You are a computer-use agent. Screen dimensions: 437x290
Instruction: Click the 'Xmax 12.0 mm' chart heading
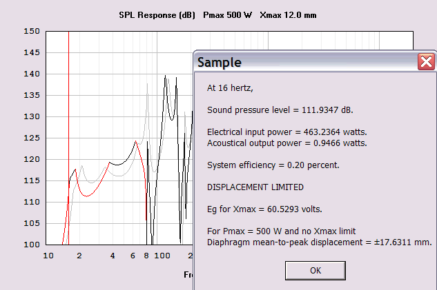tap(288, 15)
